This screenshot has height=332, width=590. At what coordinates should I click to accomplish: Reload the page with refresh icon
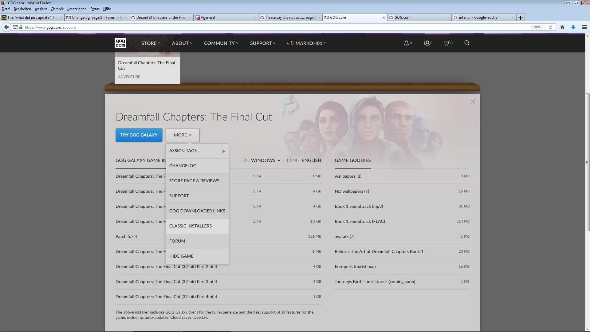click(551, 27)
